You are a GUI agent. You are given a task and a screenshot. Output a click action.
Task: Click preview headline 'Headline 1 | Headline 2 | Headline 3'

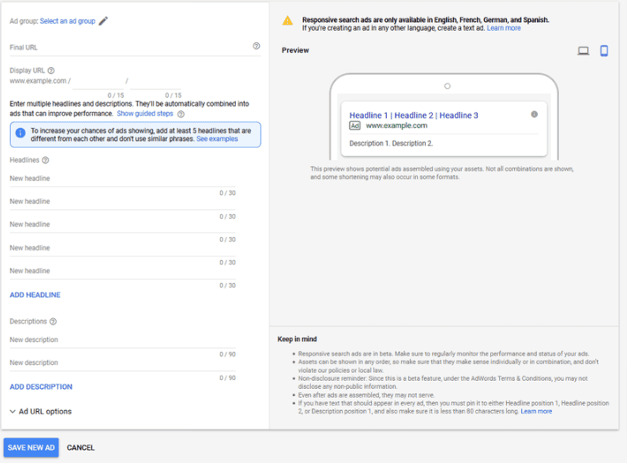(413, 115)
